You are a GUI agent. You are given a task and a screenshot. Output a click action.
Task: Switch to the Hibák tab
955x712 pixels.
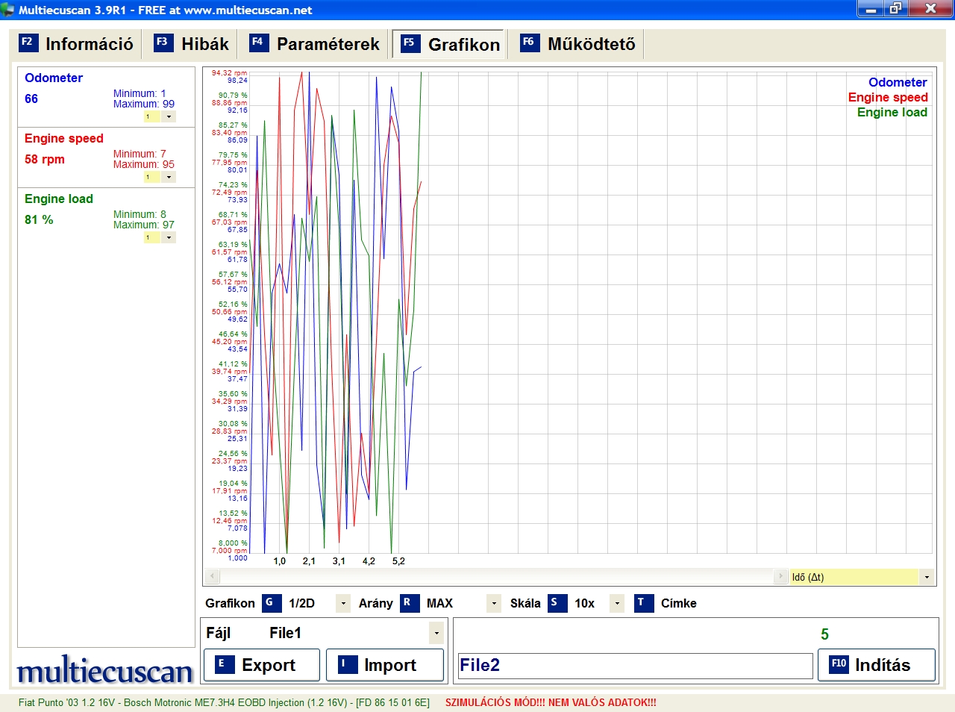(x=192, y=44)
